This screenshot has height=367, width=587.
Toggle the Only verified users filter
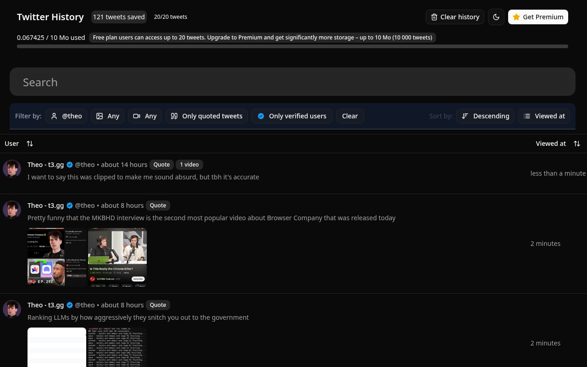(292, 116)
